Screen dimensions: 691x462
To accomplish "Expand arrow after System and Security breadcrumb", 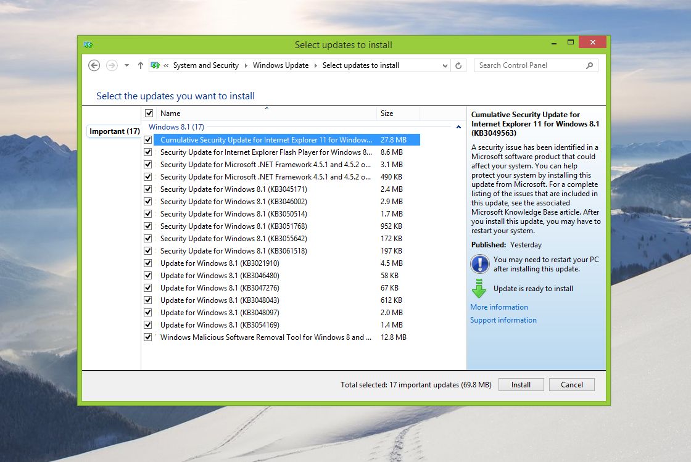I will click(246, 65).
